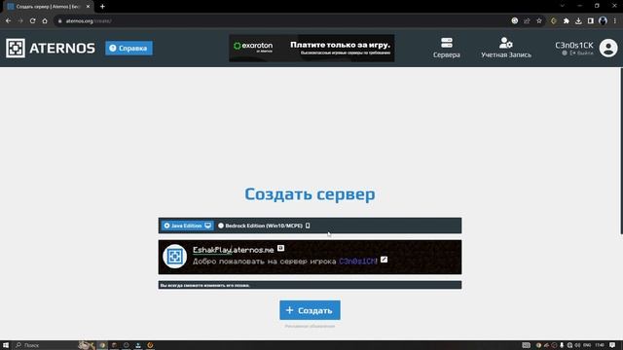Click the C3n0s1CK username
The height and width of the screenshot is (350, 623).
click(x=574, y=46)
